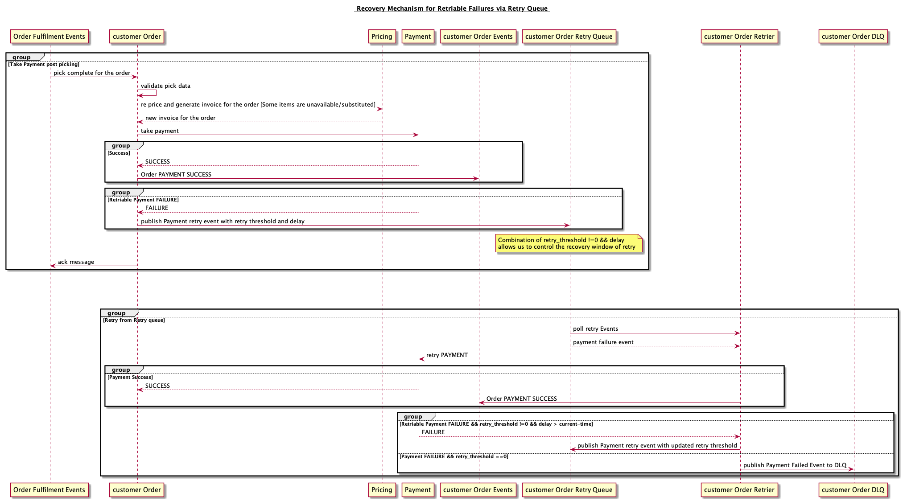The image size is (903, 501).
Task: Click 'payment failure event' reply
Action: click(603, 342)
